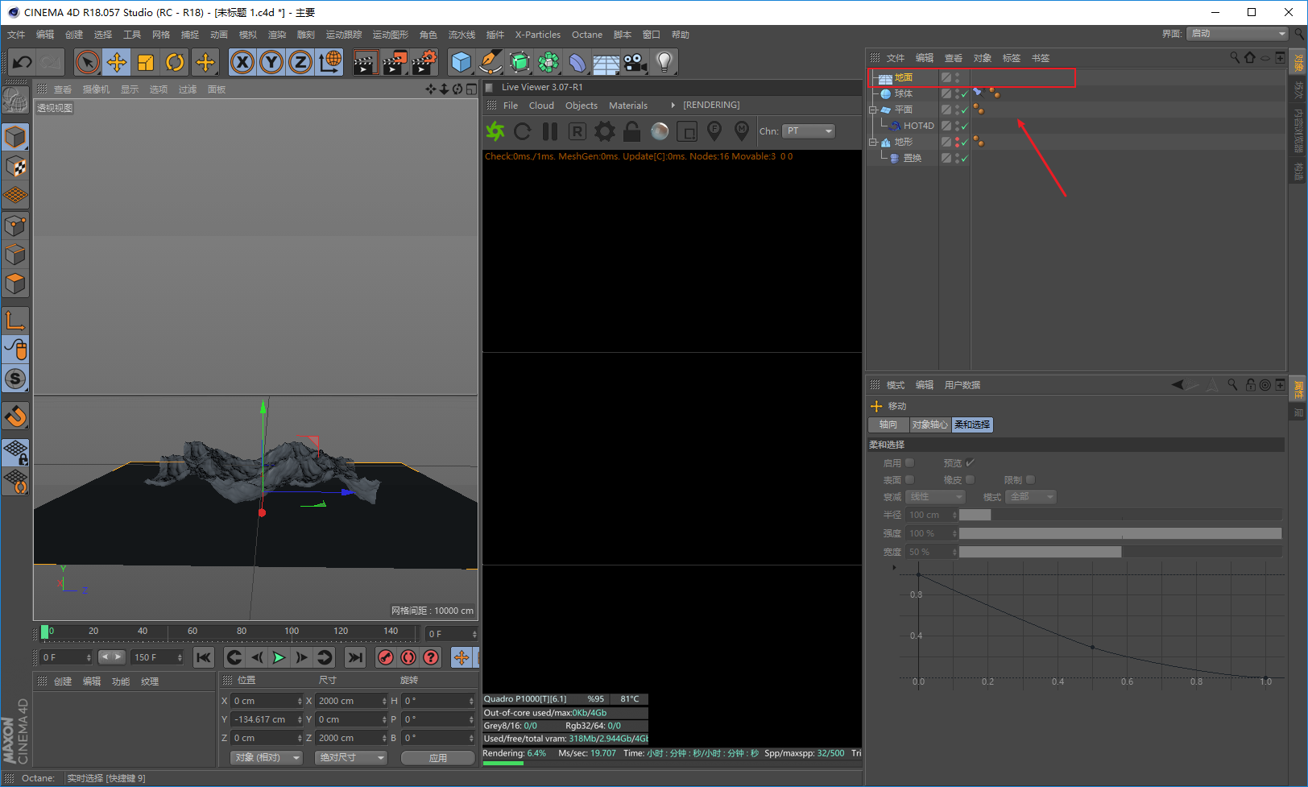Open render settings icon
1308x787 pixels.
pos(424,62)
